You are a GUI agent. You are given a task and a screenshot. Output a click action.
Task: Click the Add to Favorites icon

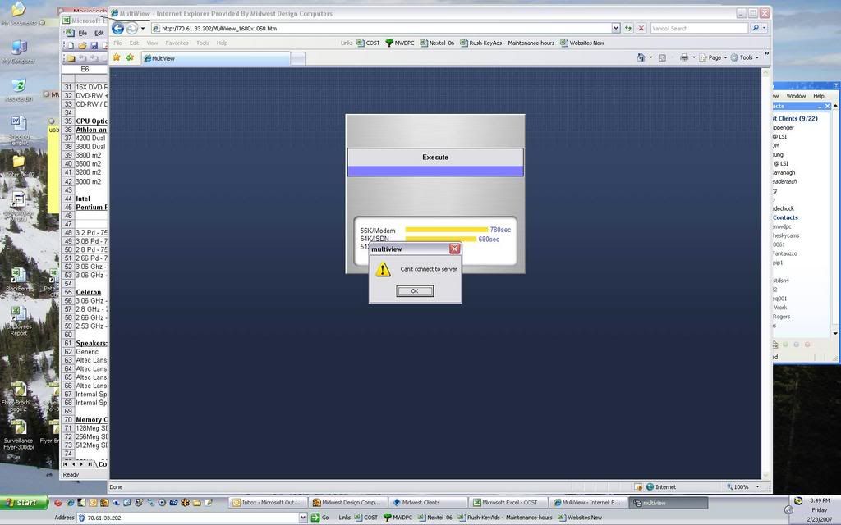(130, 57)
